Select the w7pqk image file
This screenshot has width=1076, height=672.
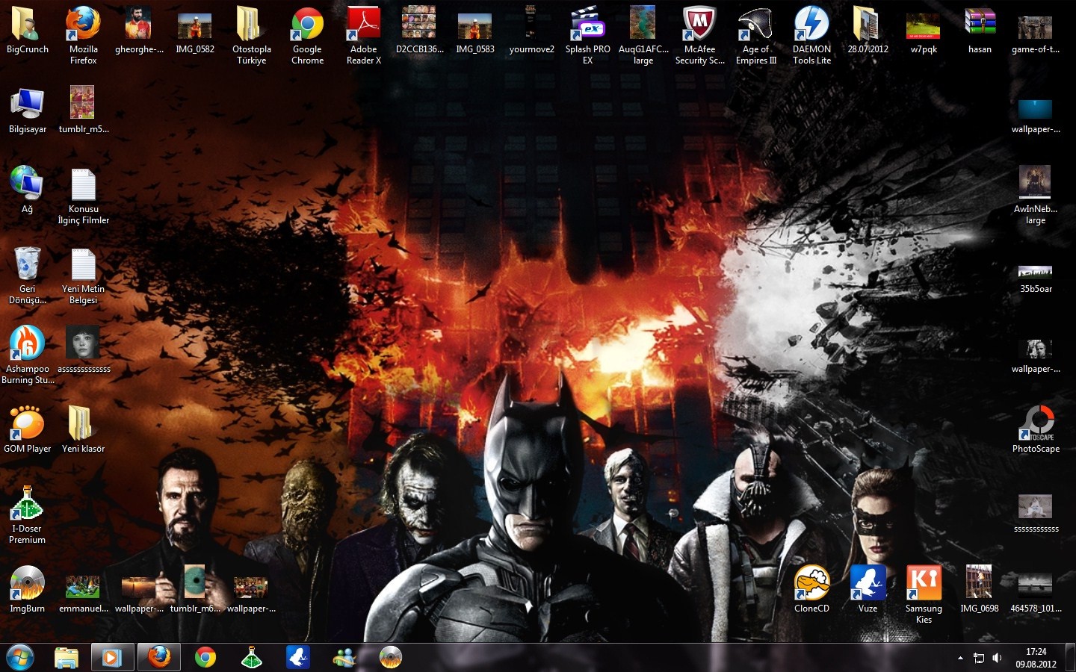pyautogui.click(x=924, y=26)
